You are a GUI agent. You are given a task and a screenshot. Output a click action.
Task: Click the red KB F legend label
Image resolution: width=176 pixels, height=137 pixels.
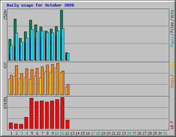[172, 125]
